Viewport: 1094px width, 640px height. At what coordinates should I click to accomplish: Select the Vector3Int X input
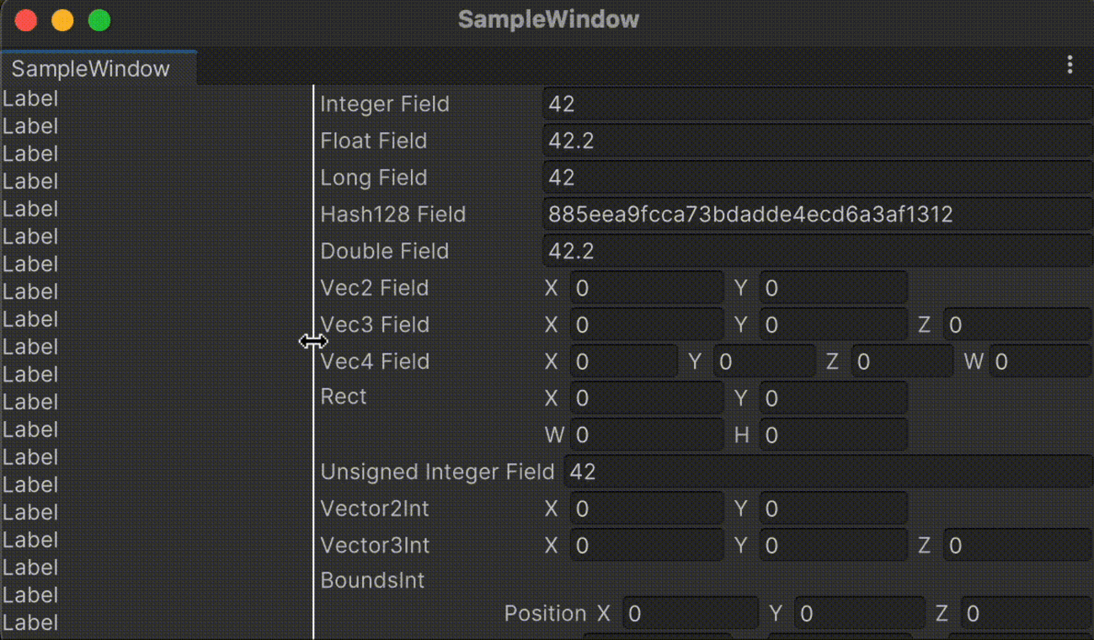coord(646,546)
